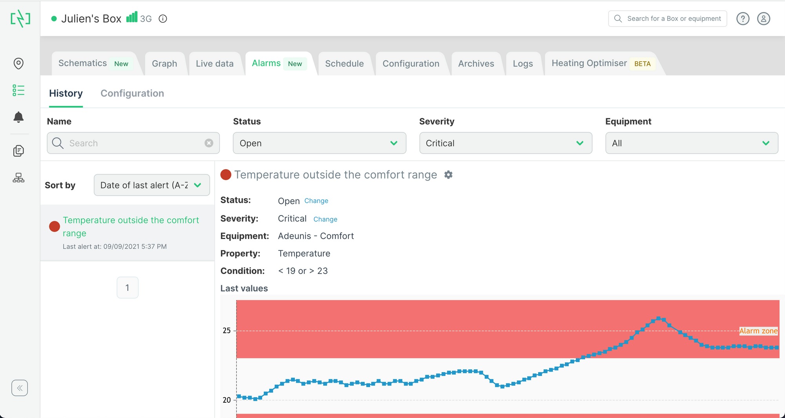This screenshot has height=418, width=785.
Task: Open the Configuration sub-tab beside History
Action: click(132, 93)
